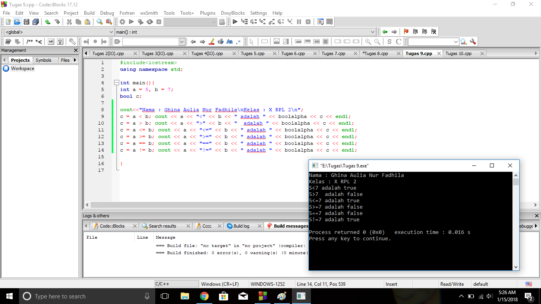The height and width of the screenshot is (304, 541).
Task: Open the File menu
Action: click(6, 13)
